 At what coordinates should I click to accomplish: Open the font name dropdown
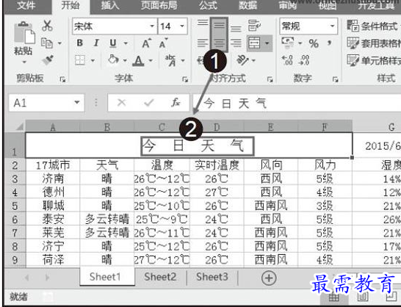(x=152, y=26)
